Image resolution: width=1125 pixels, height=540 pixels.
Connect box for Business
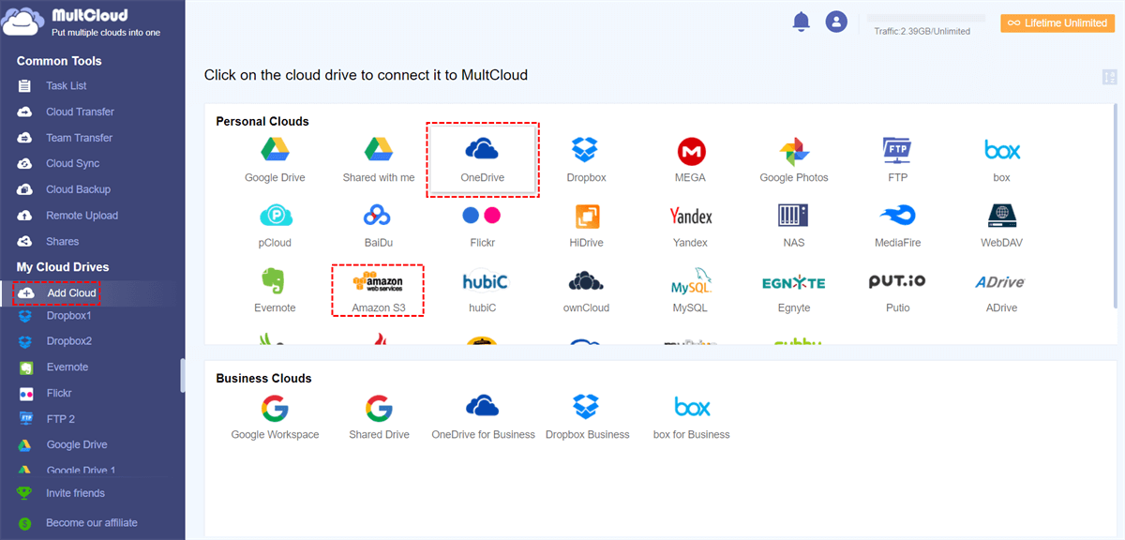(692, 417)
